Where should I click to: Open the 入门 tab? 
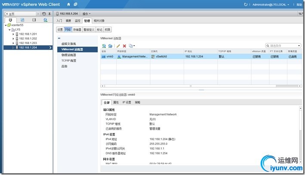coord(59,21)
